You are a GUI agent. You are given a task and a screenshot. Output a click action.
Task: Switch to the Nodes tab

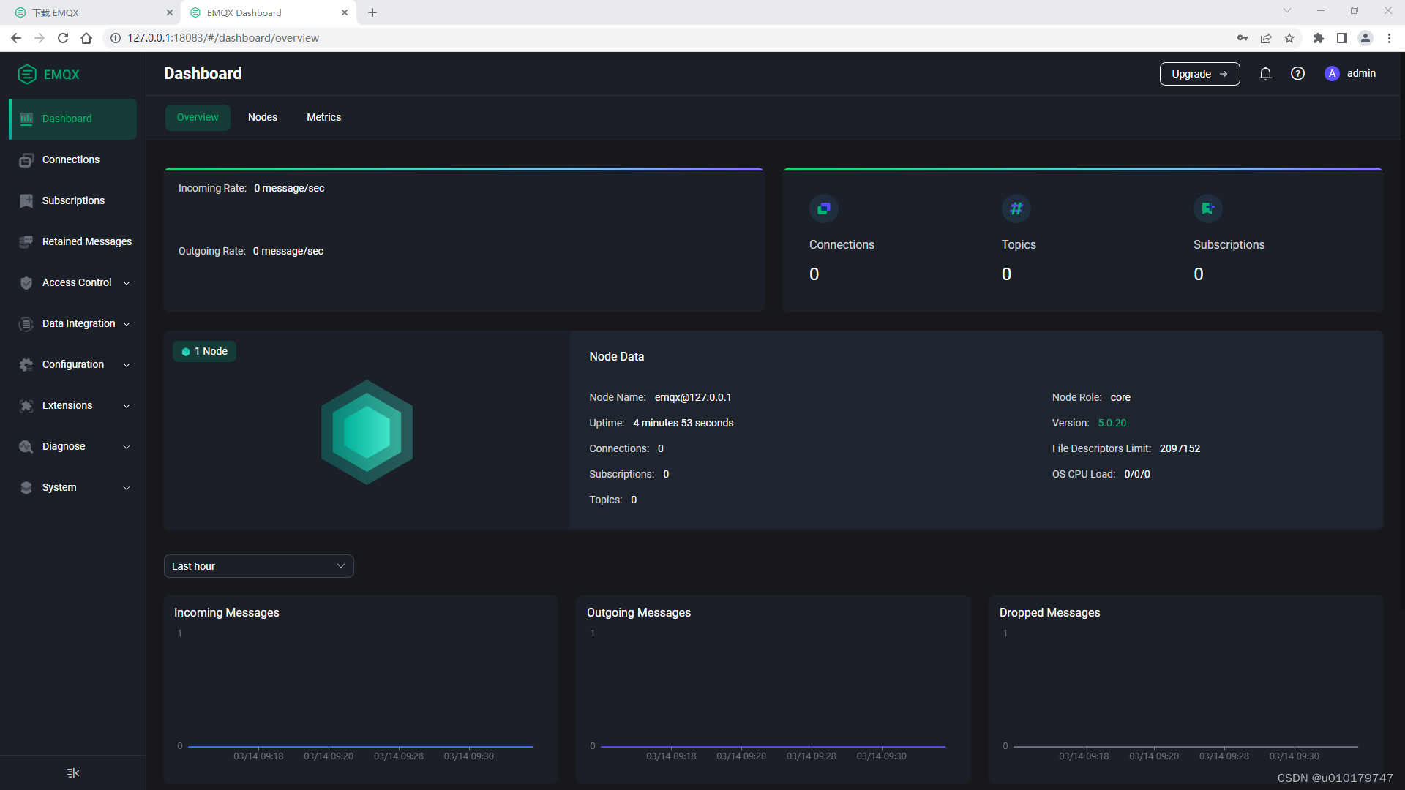(262, 117)
